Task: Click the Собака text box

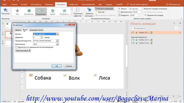Action: [43, 78]
